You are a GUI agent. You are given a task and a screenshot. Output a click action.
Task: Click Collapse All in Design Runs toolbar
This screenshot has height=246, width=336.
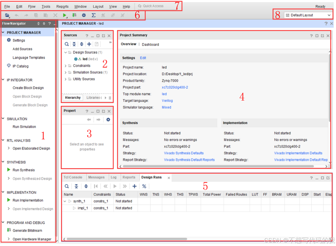tap(76, 186)
